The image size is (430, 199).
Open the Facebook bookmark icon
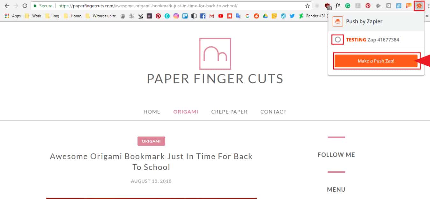tap(203, 16)
